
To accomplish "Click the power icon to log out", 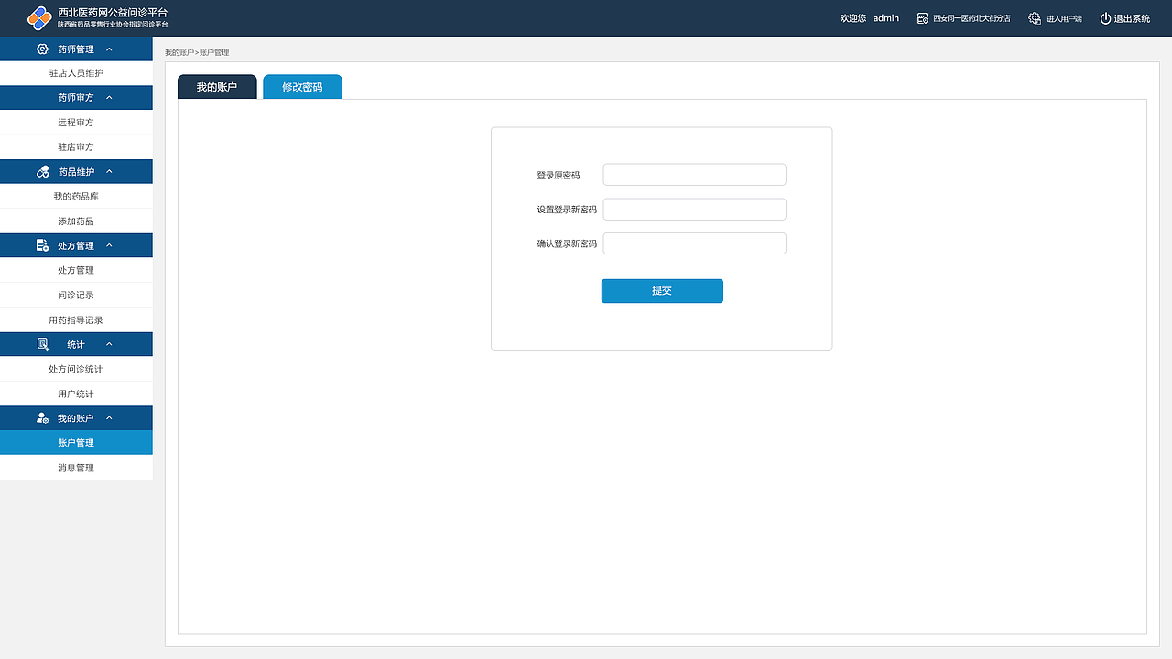I will click(1105, 18).
